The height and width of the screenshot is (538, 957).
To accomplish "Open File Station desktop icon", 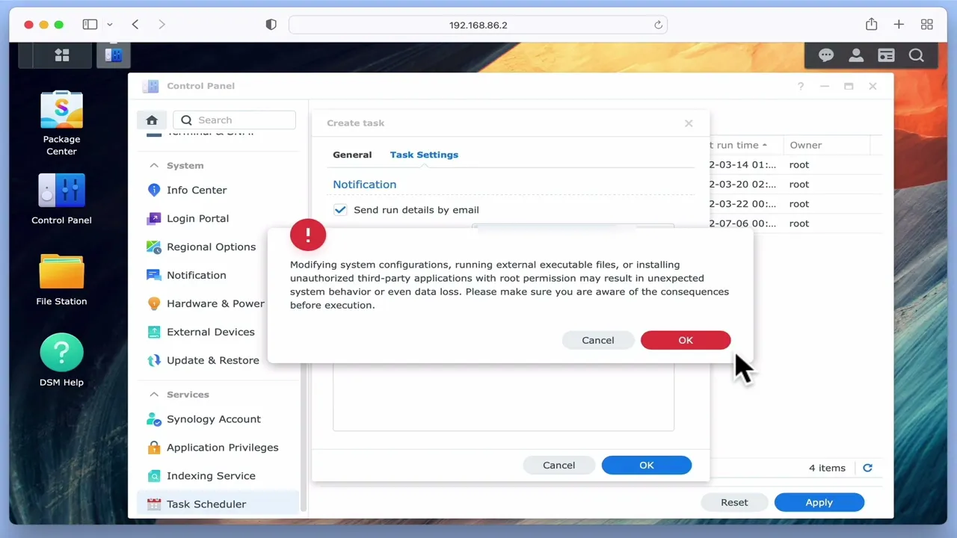I will point(61,279).
